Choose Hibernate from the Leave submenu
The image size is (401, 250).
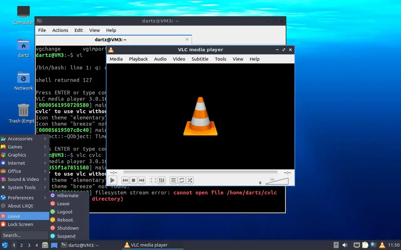[69, 196]
